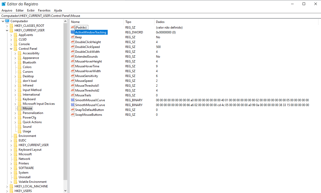Click the tree pane scroll-up arrow

[x=65, y=21]
